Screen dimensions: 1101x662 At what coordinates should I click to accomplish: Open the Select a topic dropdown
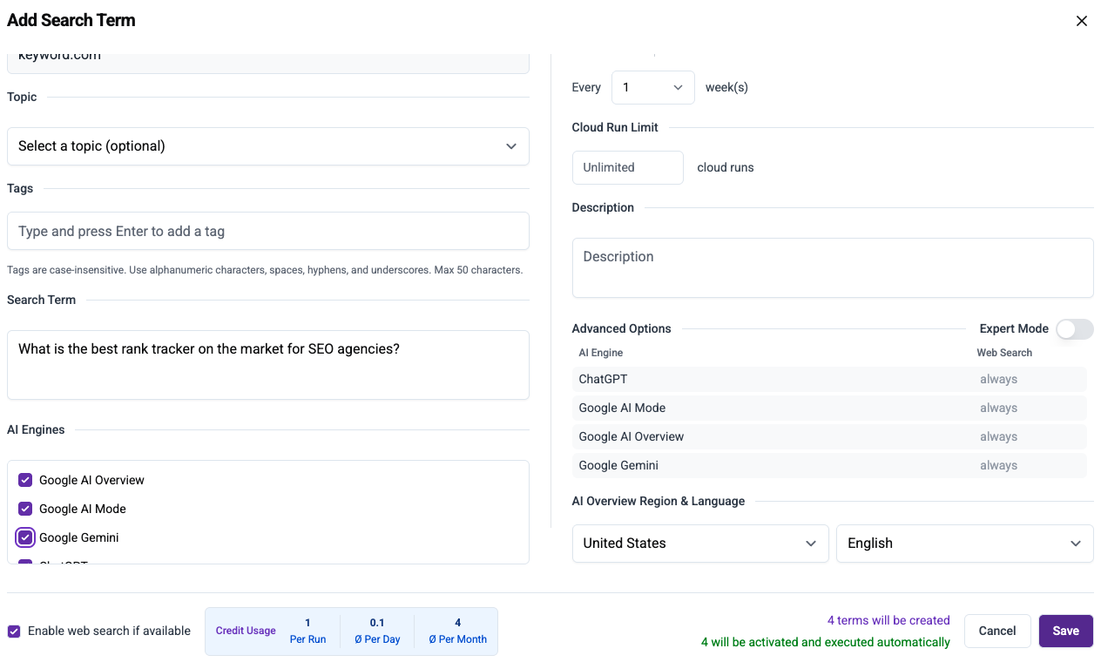[x=268, y=146]
